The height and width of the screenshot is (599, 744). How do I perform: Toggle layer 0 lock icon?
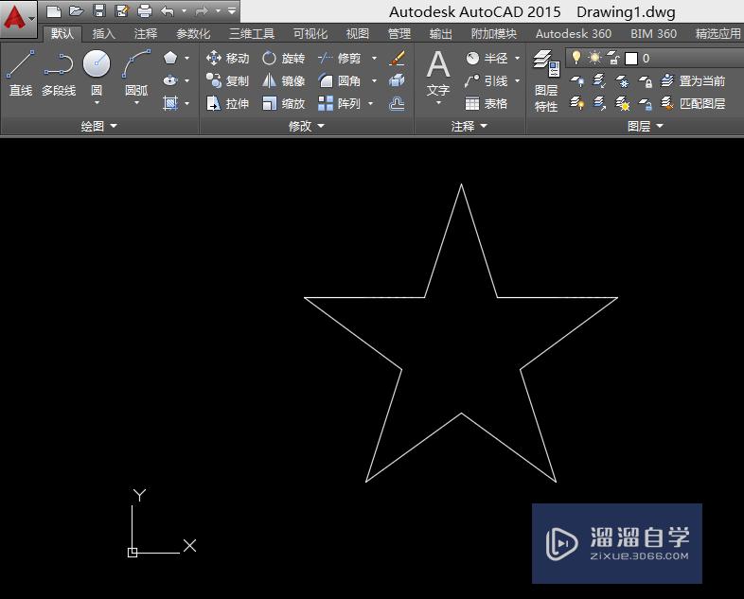coord(613,58)
